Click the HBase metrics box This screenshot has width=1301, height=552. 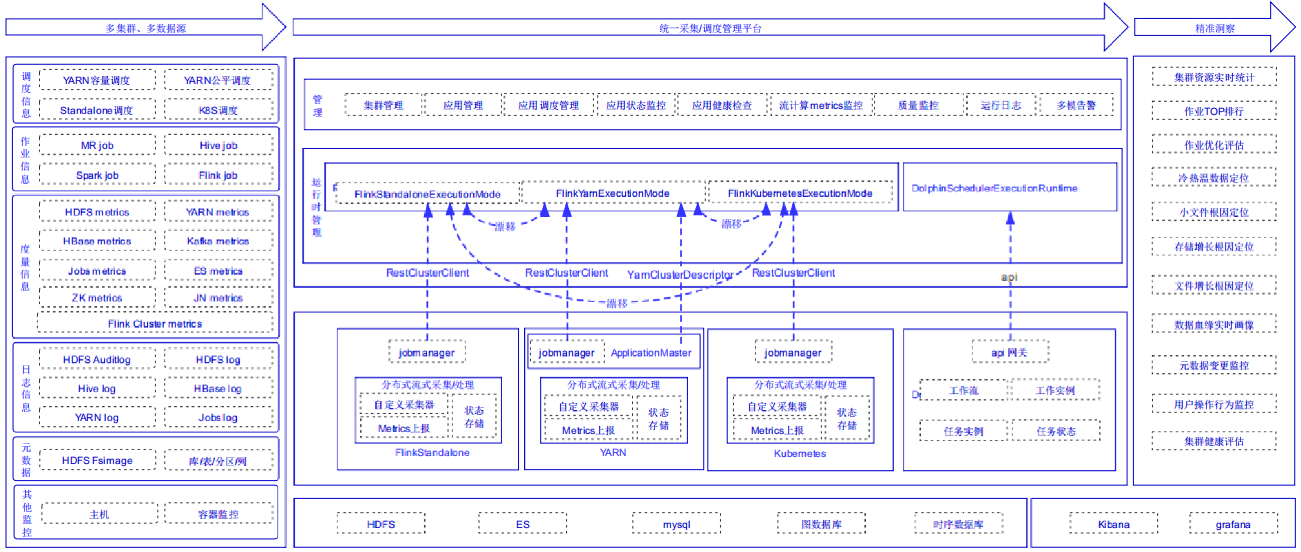pyautogui.click(x=97, y=241)
